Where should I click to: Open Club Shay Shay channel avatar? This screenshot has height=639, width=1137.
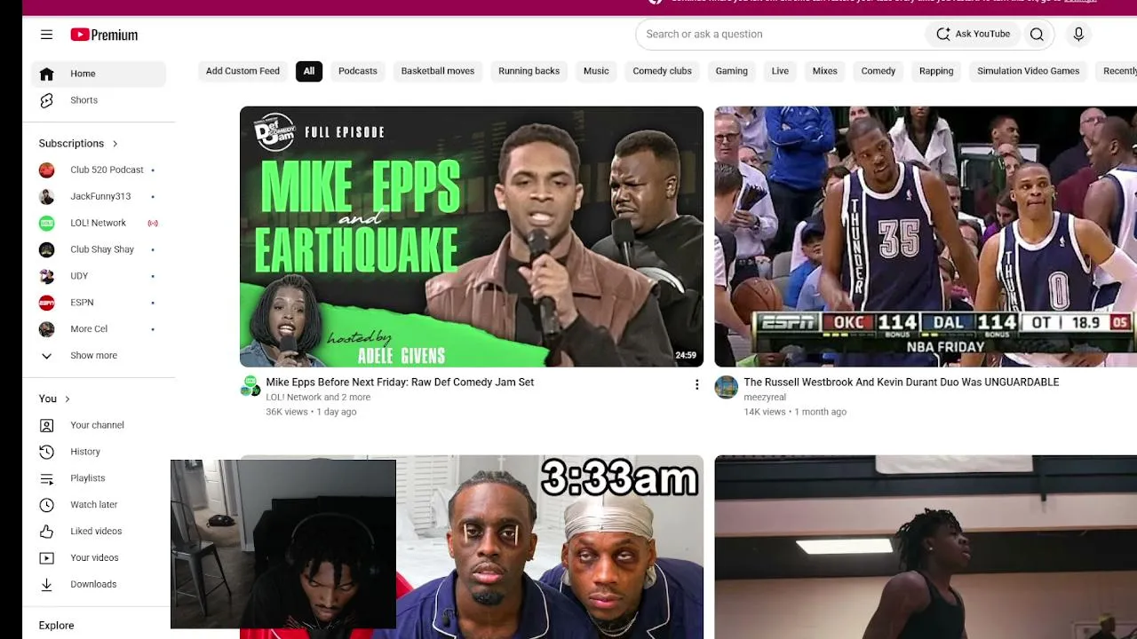click(47, 249)
